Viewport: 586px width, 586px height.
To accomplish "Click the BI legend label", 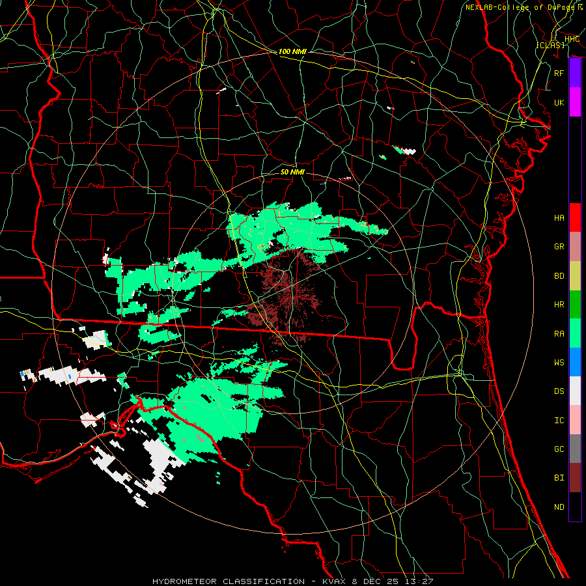I will pyautogui.click(x=559, y=478).
